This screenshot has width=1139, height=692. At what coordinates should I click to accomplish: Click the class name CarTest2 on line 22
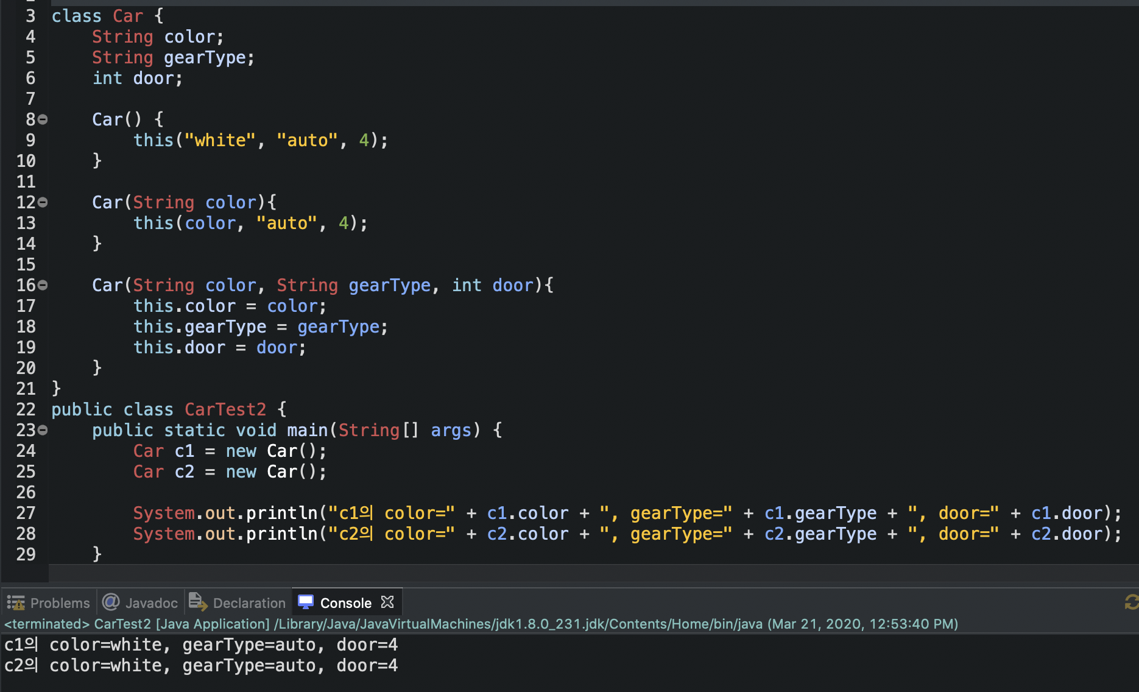(x=225, y=409)
